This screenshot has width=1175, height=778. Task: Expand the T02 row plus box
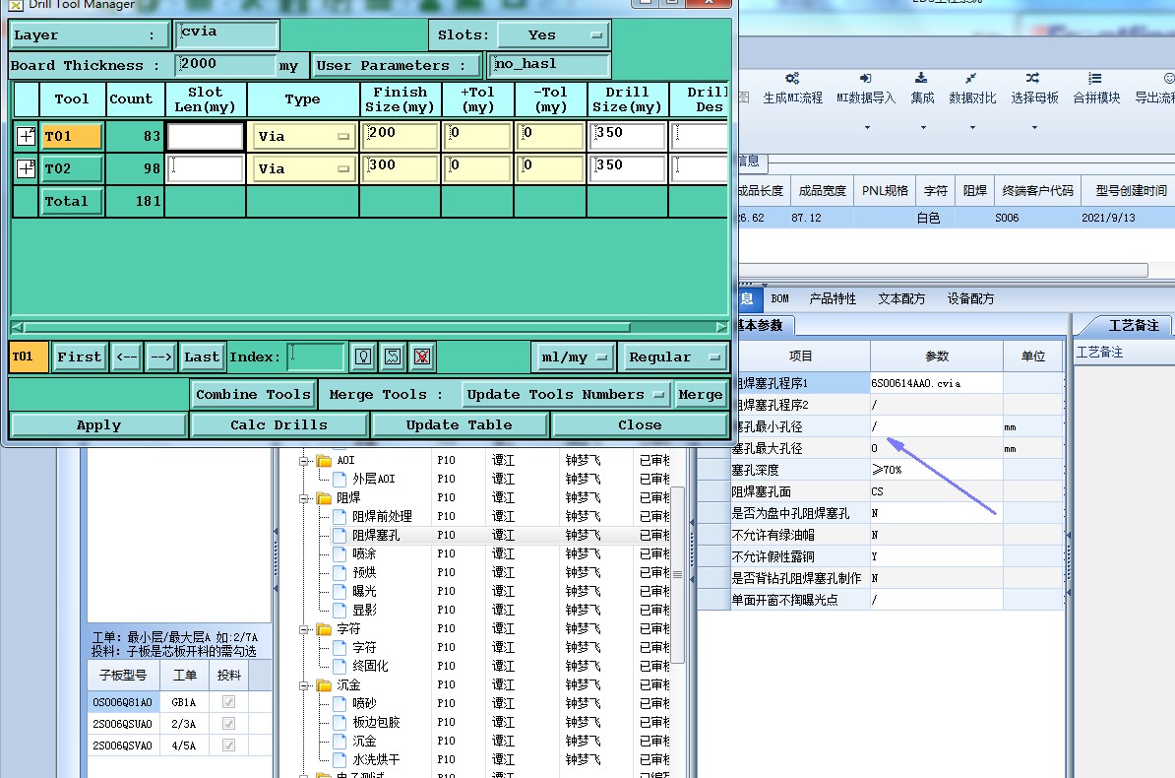[x=27, y=168]
